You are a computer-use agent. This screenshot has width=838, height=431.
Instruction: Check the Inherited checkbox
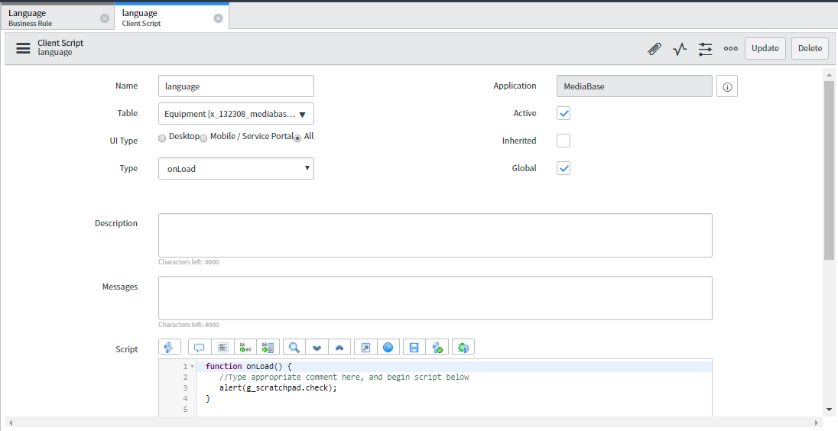pyautogui.click(x=564, y=141)
